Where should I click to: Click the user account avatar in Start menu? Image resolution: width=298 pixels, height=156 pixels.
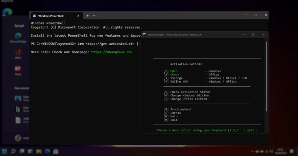click(18, 138)
